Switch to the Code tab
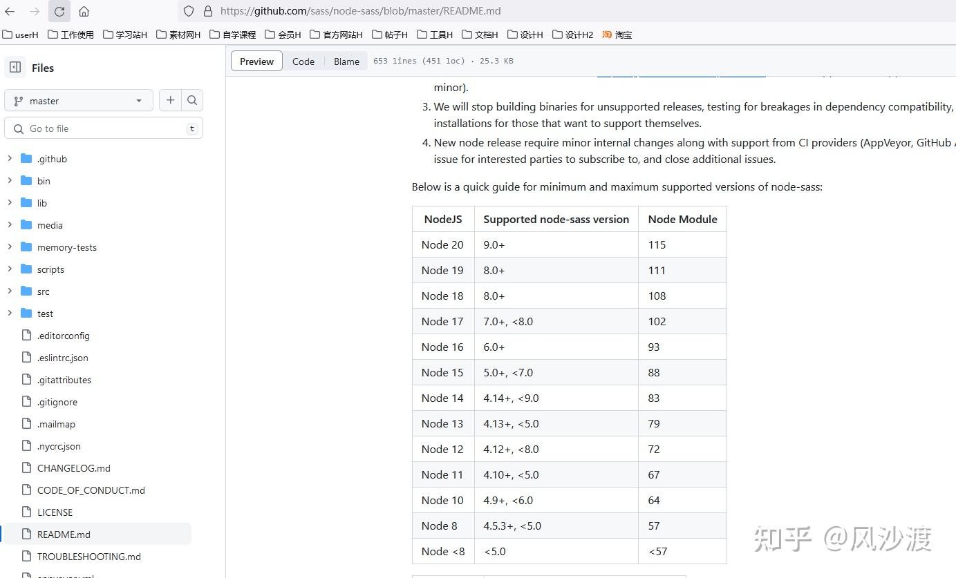 point(303,61)
